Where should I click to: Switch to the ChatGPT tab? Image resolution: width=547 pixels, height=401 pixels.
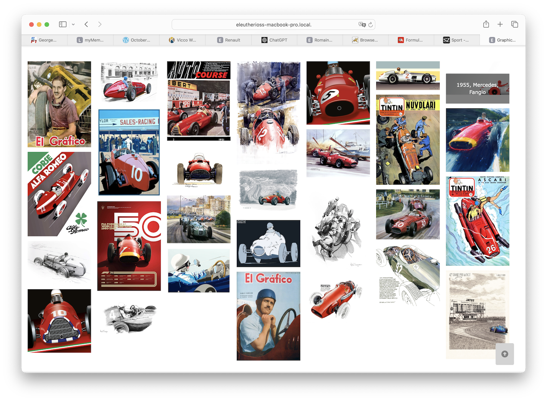coord(274,40)
